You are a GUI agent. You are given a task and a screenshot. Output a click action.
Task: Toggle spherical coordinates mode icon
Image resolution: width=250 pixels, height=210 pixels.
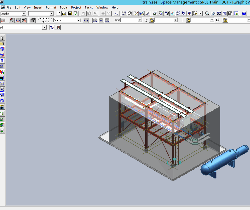101,20
